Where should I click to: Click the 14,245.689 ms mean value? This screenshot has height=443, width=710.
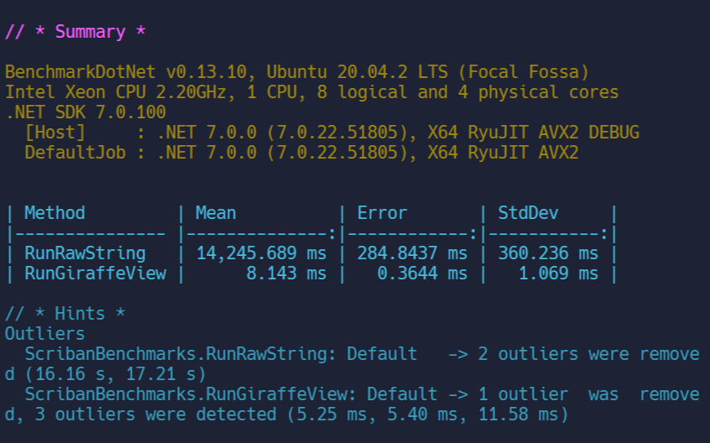261,253
